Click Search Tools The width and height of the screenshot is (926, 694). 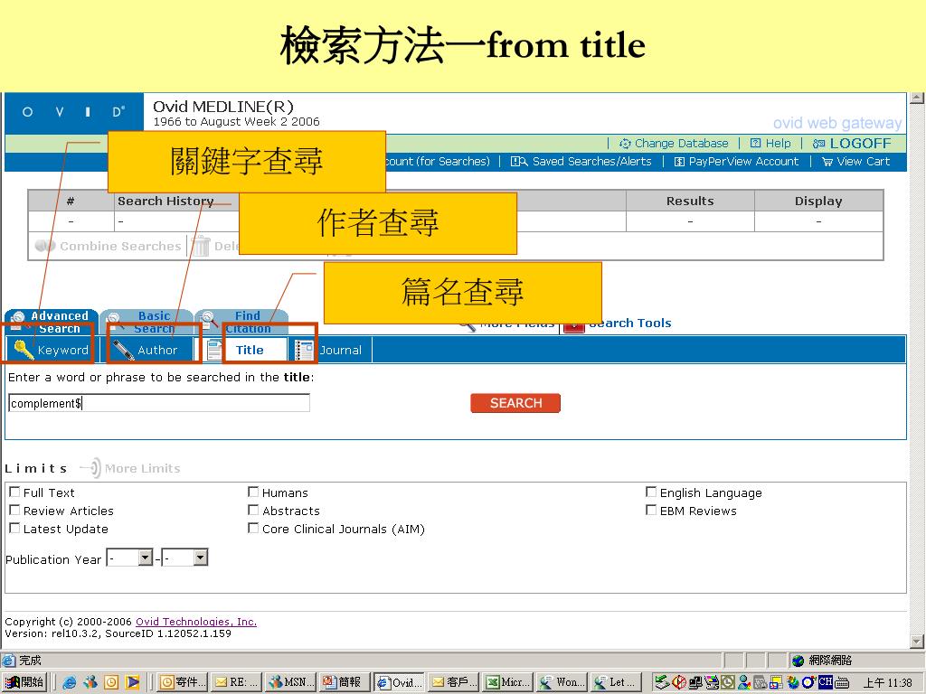point(629,323)
